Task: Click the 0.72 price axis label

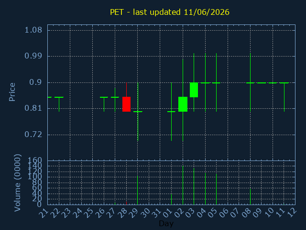Action: point(33,135)
